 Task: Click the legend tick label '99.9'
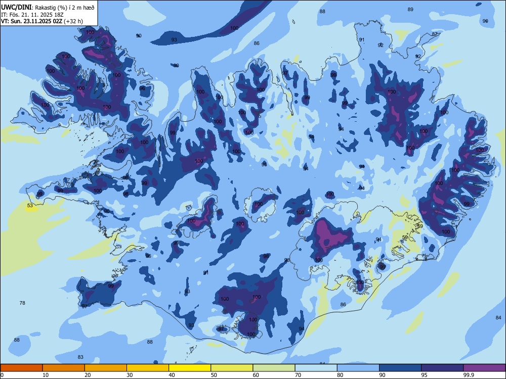(x=469, y=375)
